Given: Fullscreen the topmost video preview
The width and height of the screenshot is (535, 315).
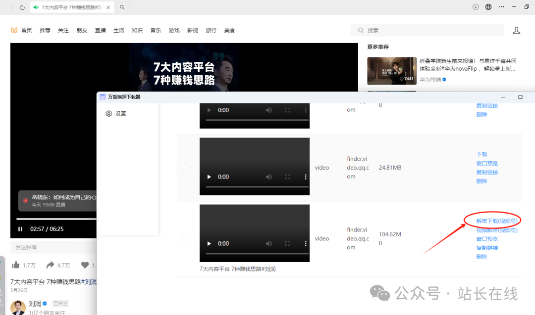Looking at the screenshot, I should [x=287, y=110].
